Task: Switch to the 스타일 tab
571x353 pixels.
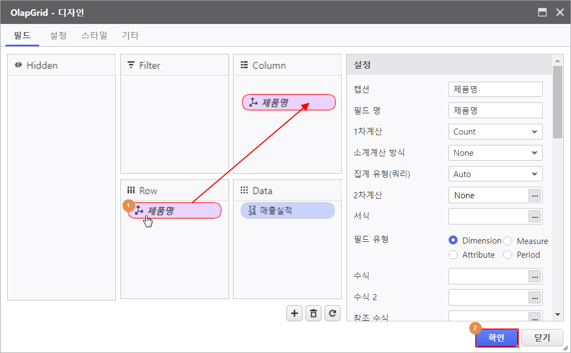Action: 94,35
